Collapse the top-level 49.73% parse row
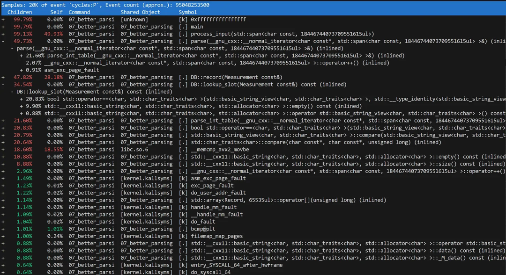The width and height of the screenshot is (506, 275). tap(3, 41)
